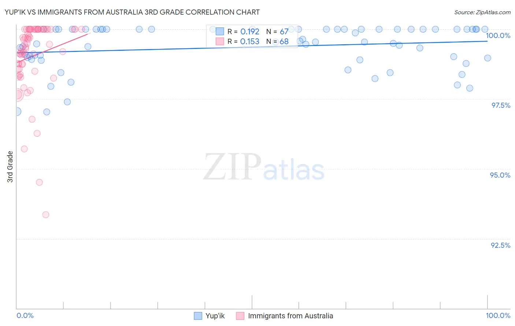This screenshot has width=515, height=326.
Task: Click the N = 68 sample count
Action: pyautogui.click(x=277, y=42)
